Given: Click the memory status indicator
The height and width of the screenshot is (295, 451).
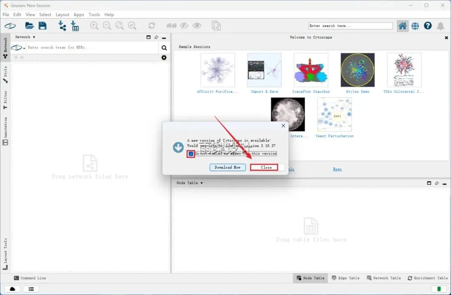Looking at the screenshot, I should [439, 289].
